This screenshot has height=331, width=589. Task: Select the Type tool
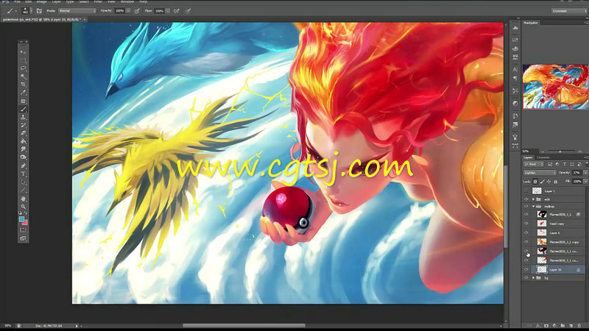coord(23,174)
